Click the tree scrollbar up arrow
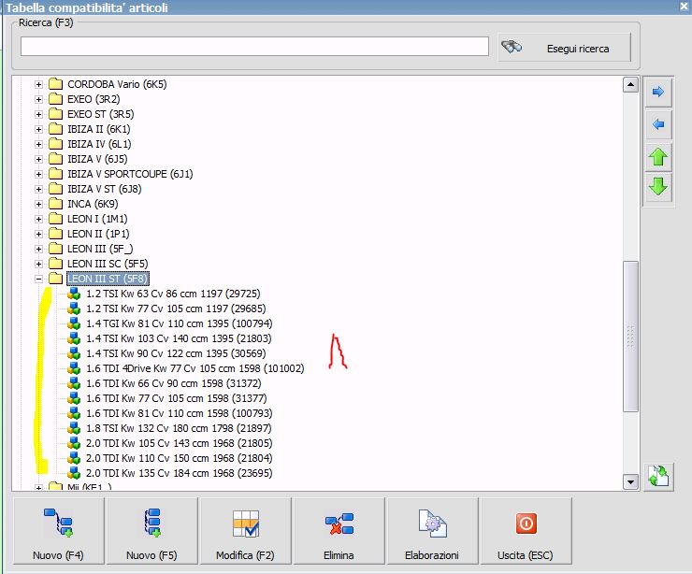This screenshot has width=692, height=574. 630,84
